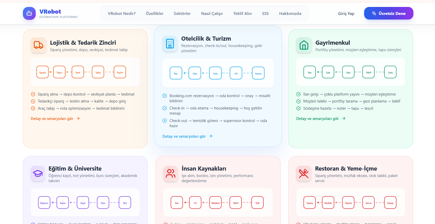Click the VRobot robot logo icon

(29, 13)
